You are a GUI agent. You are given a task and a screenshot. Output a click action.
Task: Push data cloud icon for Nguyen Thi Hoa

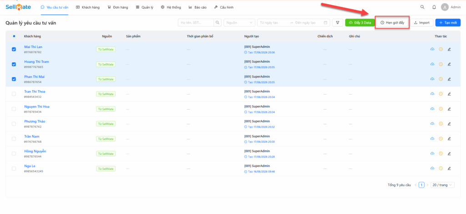click(x=432, y=109)
